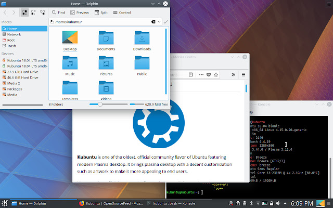The height and width of the screenshot is (208, 333).
Task: Adjust the Dolphin icon zoom slider
Action: [108, 104]
